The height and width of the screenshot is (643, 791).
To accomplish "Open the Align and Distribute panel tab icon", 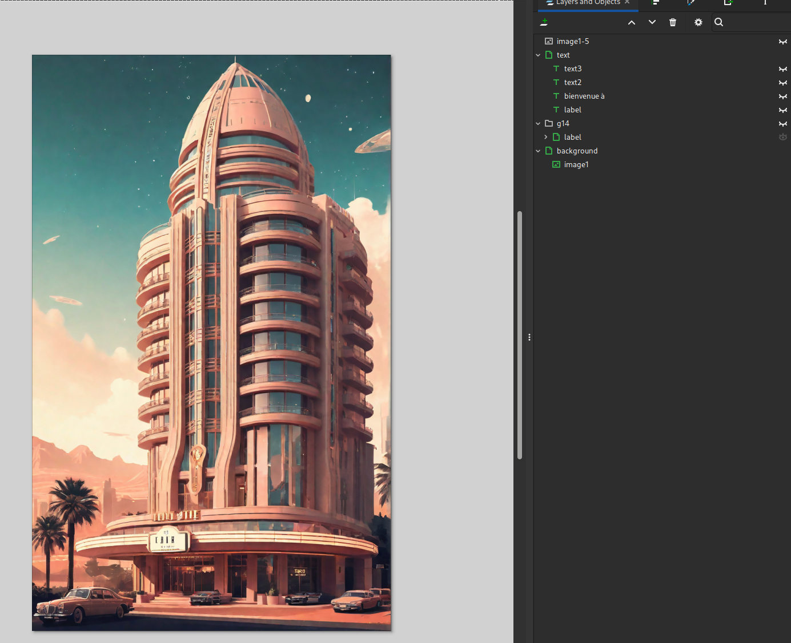I will click(656, 3).
